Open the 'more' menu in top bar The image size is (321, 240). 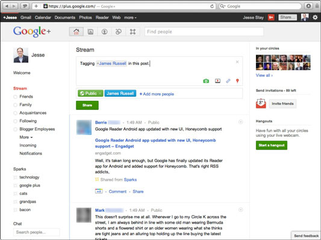pyautogui.click(x=130, y=17)
